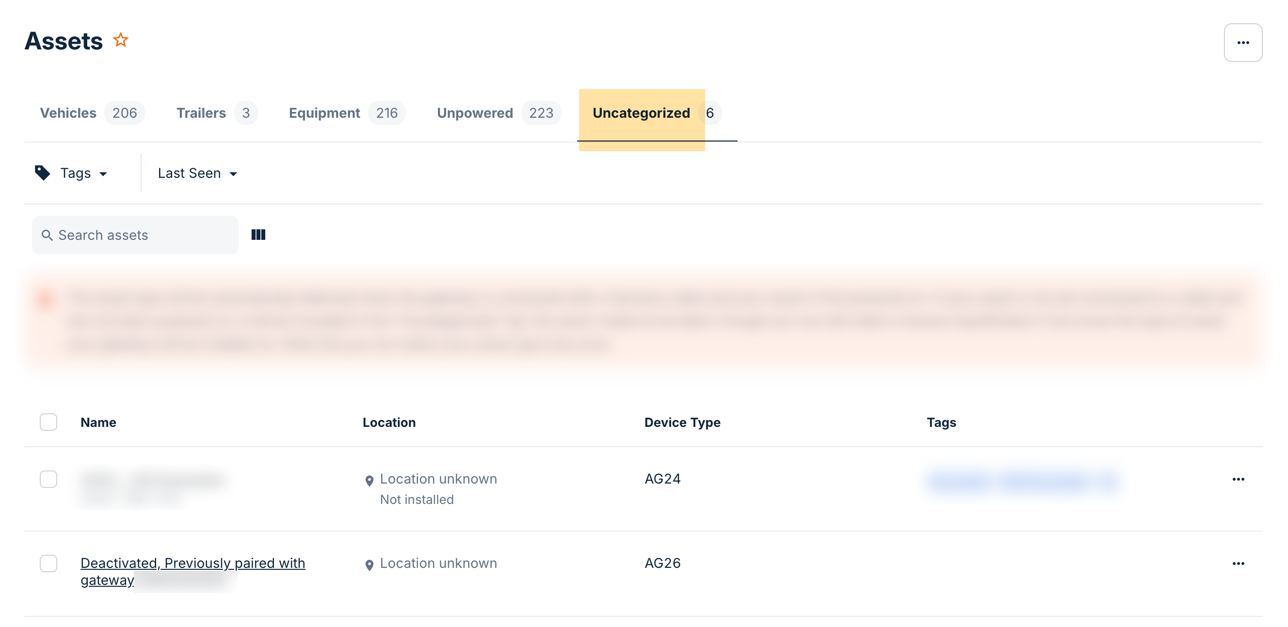The image size is (1288, 627).
Task: Expand the Tags filter dropdown
Action: [83, 173]
